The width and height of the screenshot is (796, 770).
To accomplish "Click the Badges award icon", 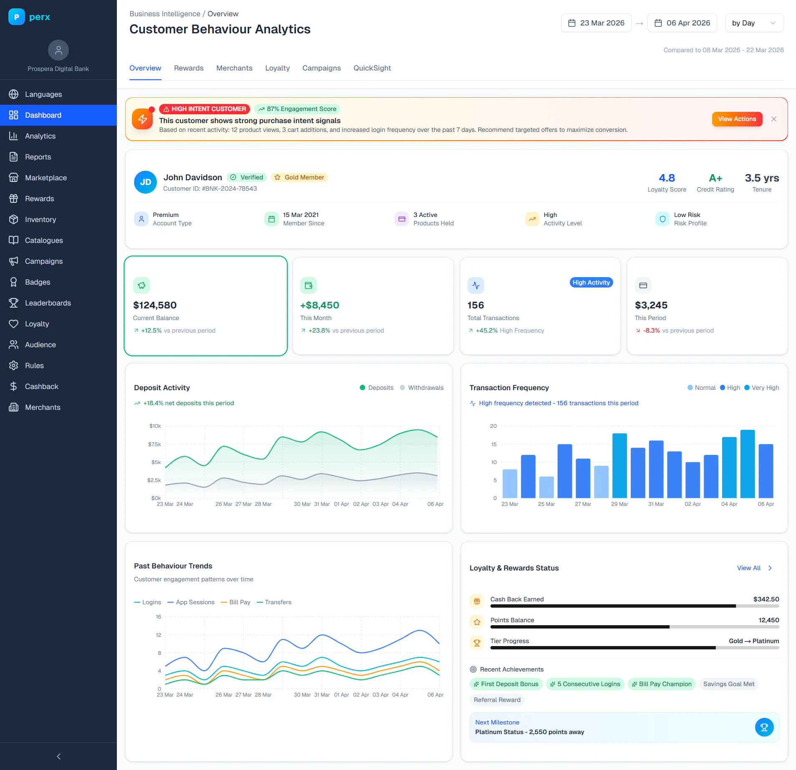I will coord(14,282).
